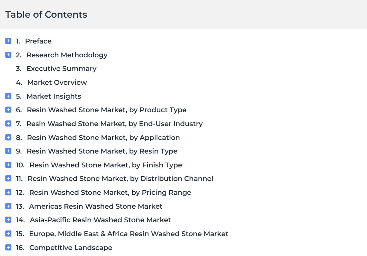Expand by Finish Type using plus icon
Image resolution: width=367 pixels, height=256 pixels.
point(8,165)
